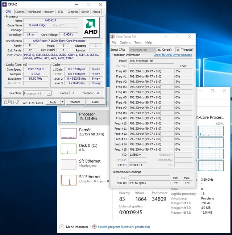Click the Freq #15 frequency value field
Viewport: 232px width, 235px height.
click(151, 150)
